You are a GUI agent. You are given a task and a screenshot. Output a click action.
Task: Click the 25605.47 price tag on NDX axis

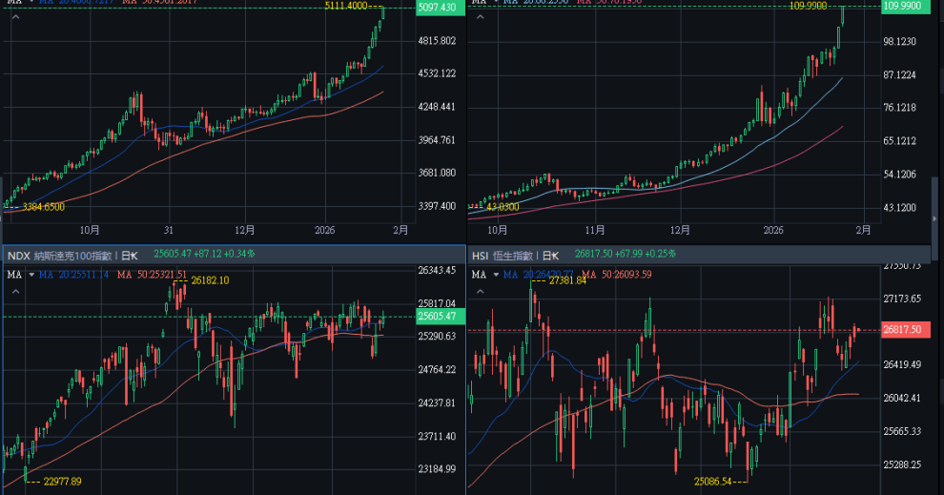pos(437,316)
